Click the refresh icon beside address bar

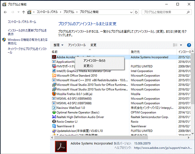(136, 12)
